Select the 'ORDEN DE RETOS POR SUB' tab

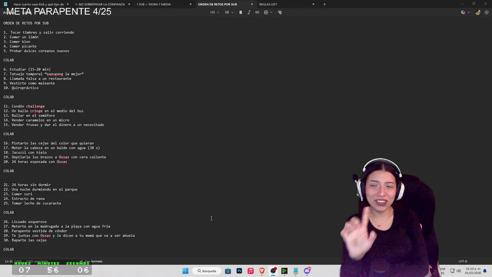tap(217, 4)
